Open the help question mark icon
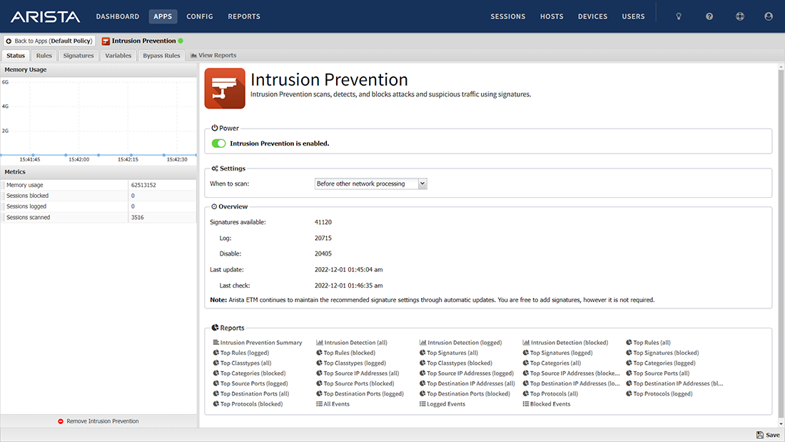The height and width of the screenshot is (442, 785). (x=709, y=16)
